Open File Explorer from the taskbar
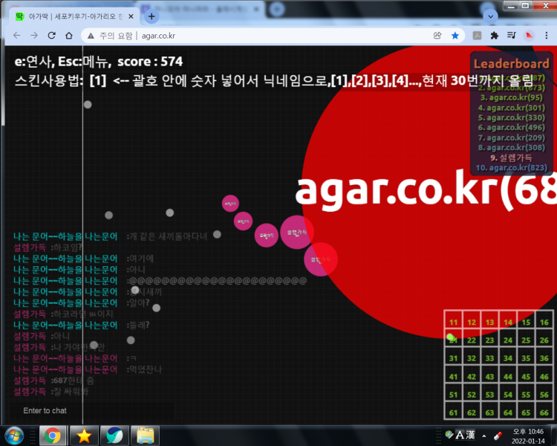The image size is (557, 446). click(x=145, y=436)
